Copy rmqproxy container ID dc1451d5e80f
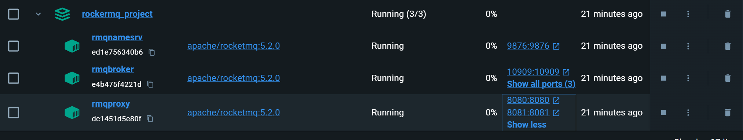This screenshot has height=140, width=743. point(150,119)
